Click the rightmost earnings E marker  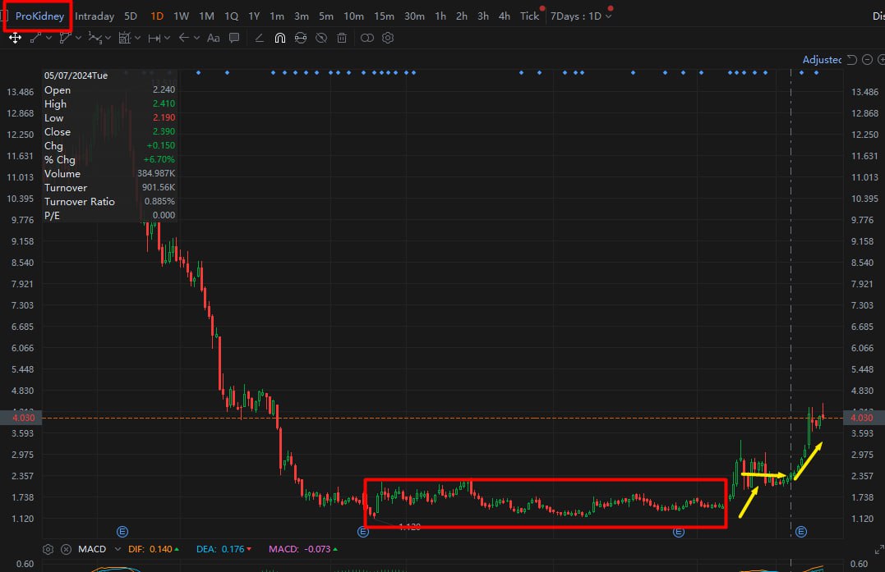click(x=801, y=532)
